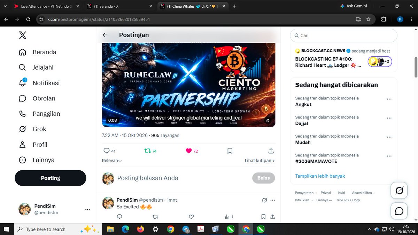Image resolution: width=418 pixels, height=235 pixels.
Task: Bookmark the So Excited comment
Action: pyautogui.click(x=263, y=217)
